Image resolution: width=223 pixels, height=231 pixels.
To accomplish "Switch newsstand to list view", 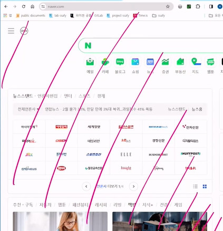I will coord(196,186).
